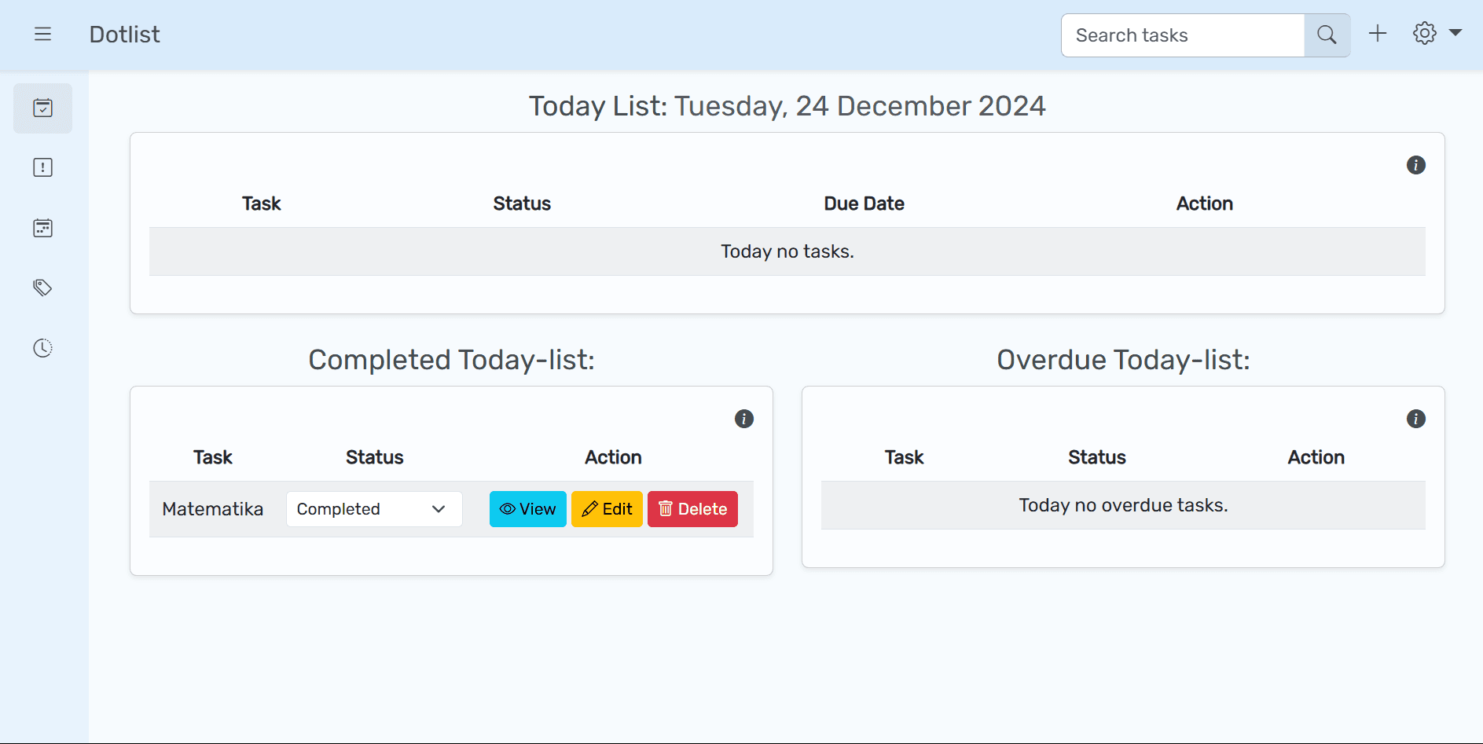Click the plus icon to add task
Screen dimensions: 1483x744
click(x=1377, y=34)
